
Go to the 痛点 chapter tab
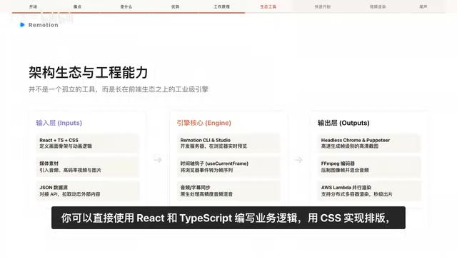tap(77, 6)
